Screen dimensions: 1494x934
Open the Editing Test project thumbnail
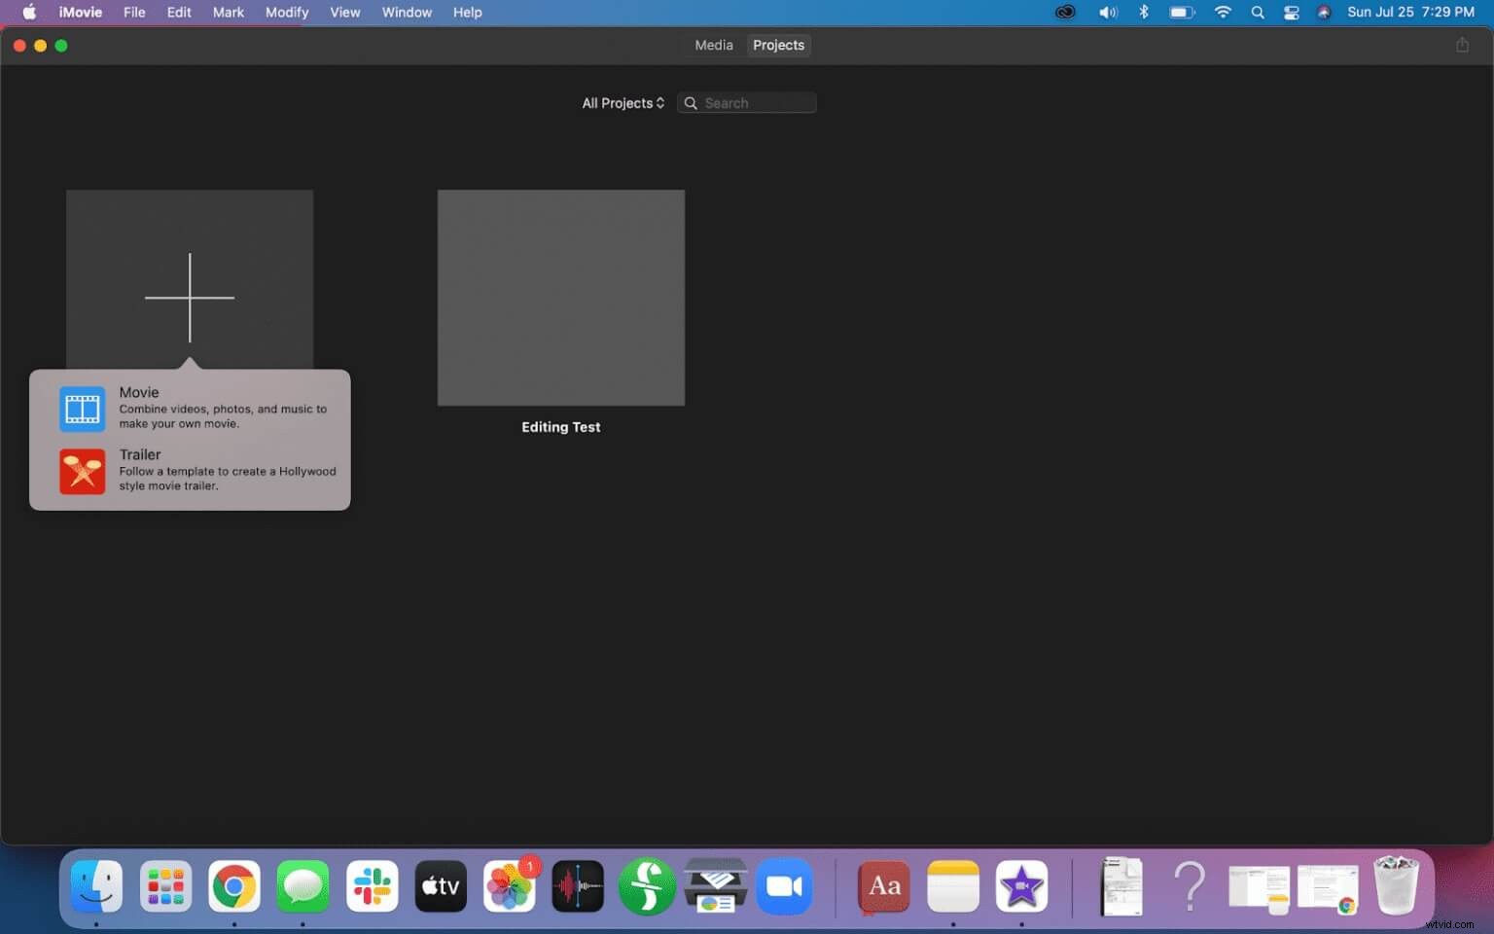coord(560,298)
